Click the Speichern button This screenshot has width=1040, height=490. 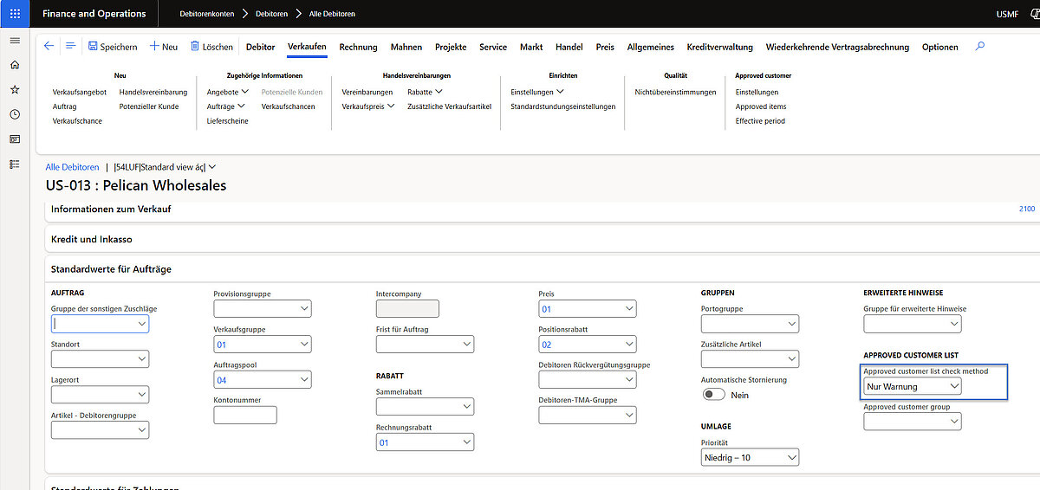[x=113, y=47]
